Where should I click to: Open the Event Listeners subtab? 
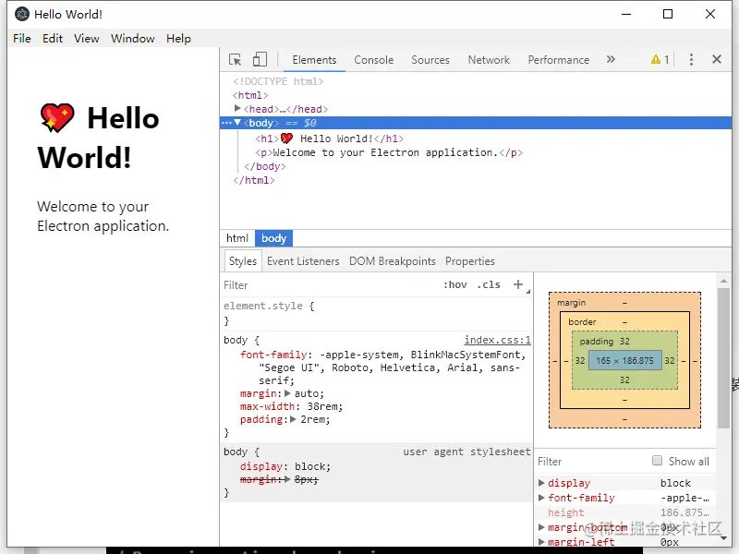click(x=303, y=261)
